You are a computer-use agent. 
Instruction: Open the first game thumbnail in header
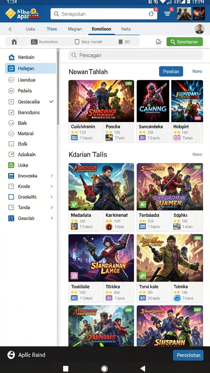[x=184, y=13]
